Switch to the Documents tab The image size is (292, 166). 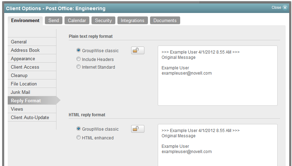click(165, 21)
